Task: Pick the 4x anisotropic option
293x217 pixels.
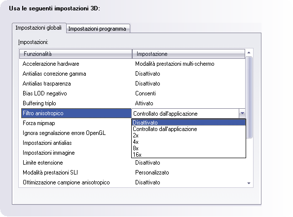Action: pos(189,142)
